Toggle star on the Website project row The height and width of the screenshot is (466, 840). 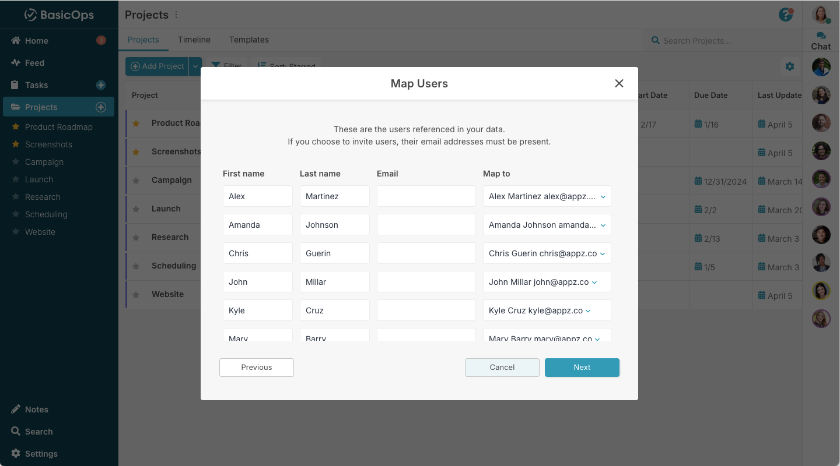136,295
